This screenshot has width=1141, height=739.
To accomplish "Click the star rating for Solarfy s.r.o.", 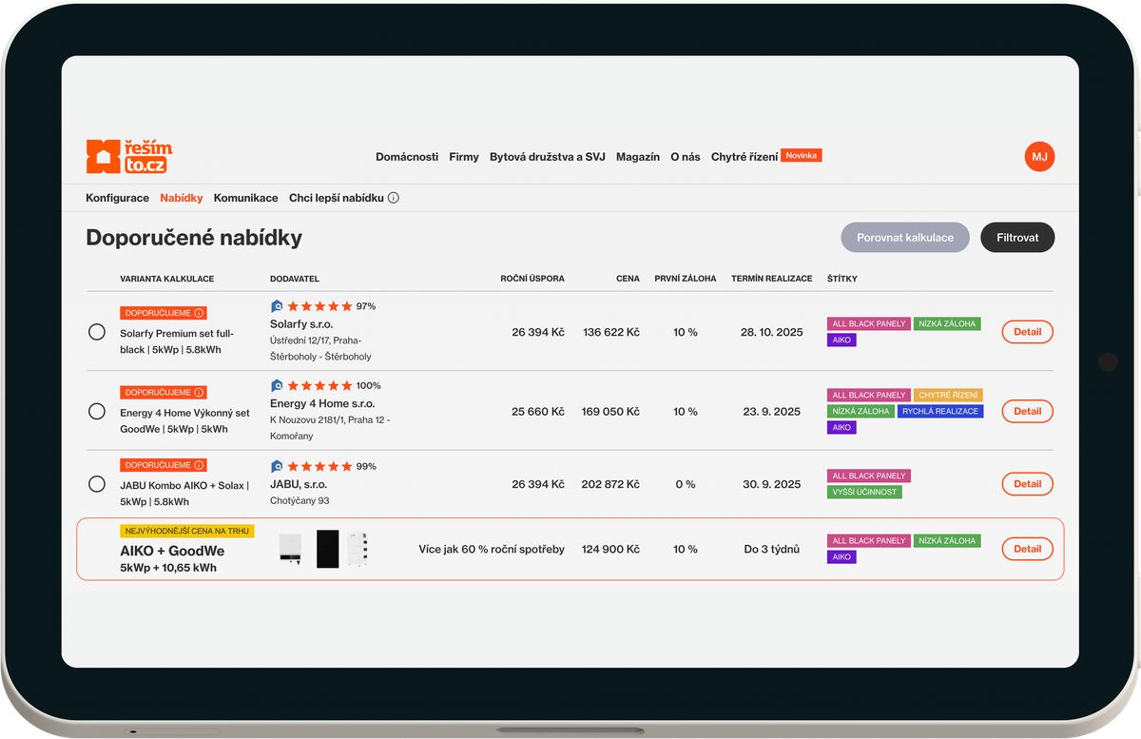I will click(319, 306).
